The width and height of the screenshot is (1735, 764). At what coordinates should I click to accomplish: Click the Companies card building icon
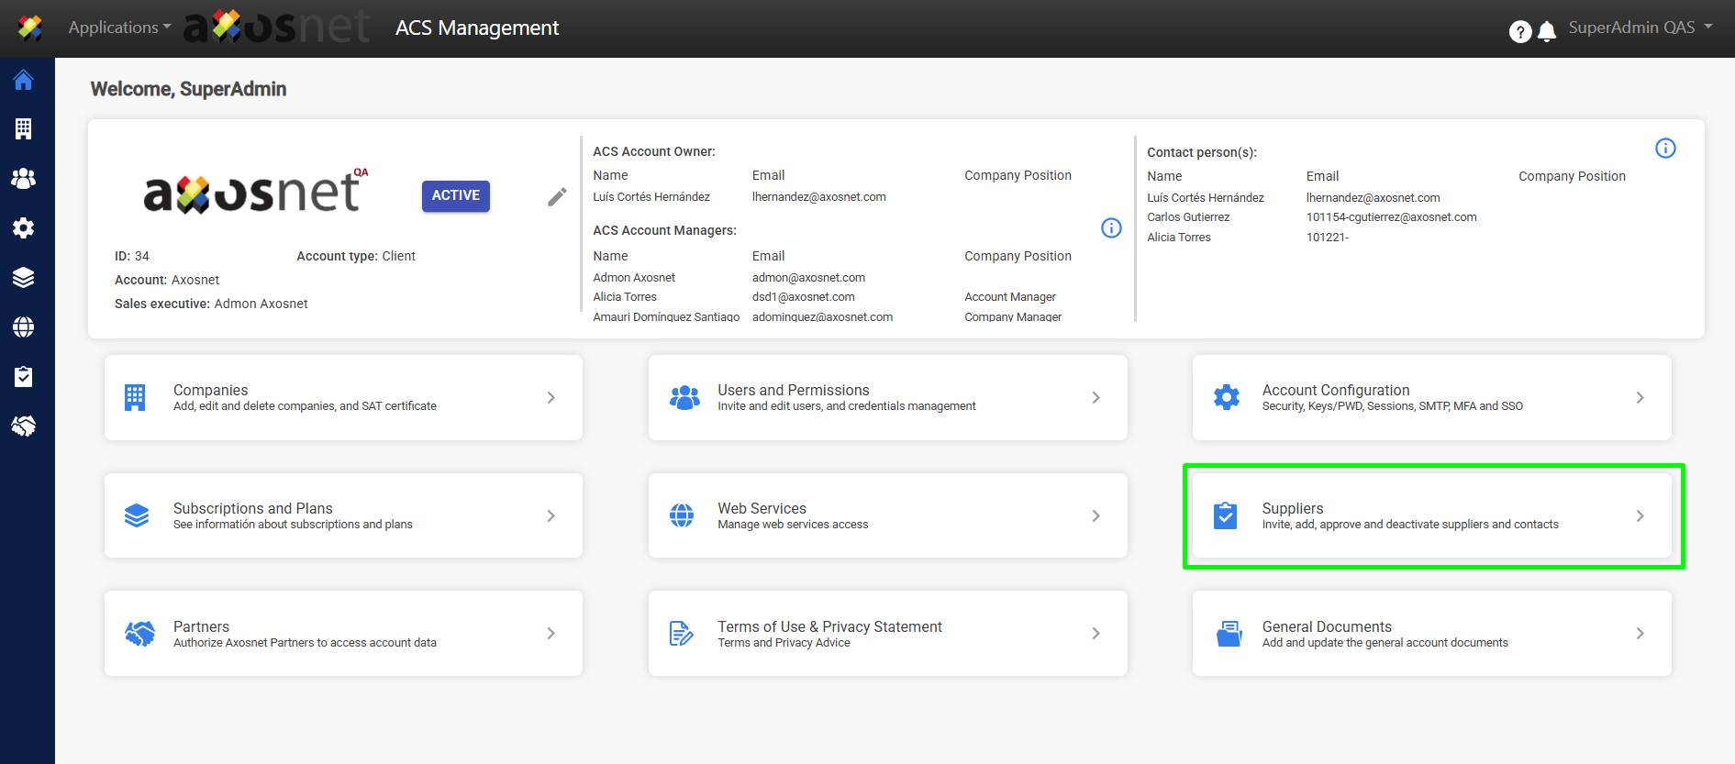pyautogui.click(x=135, y=397)
